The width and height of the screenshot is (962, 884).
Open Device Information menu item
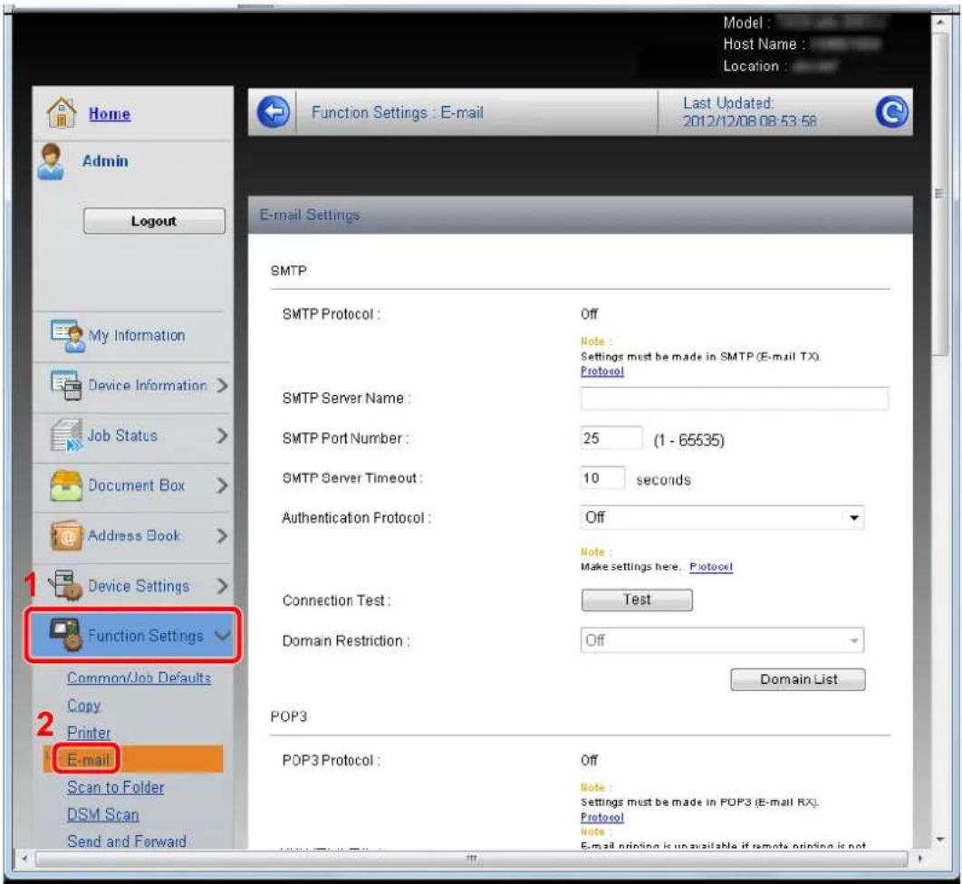pos(148,385)
